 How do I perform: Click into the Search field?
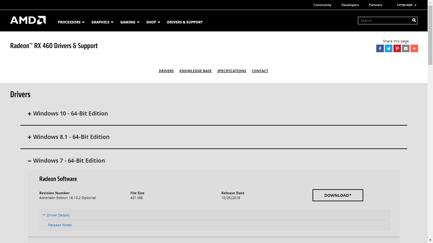385,21
